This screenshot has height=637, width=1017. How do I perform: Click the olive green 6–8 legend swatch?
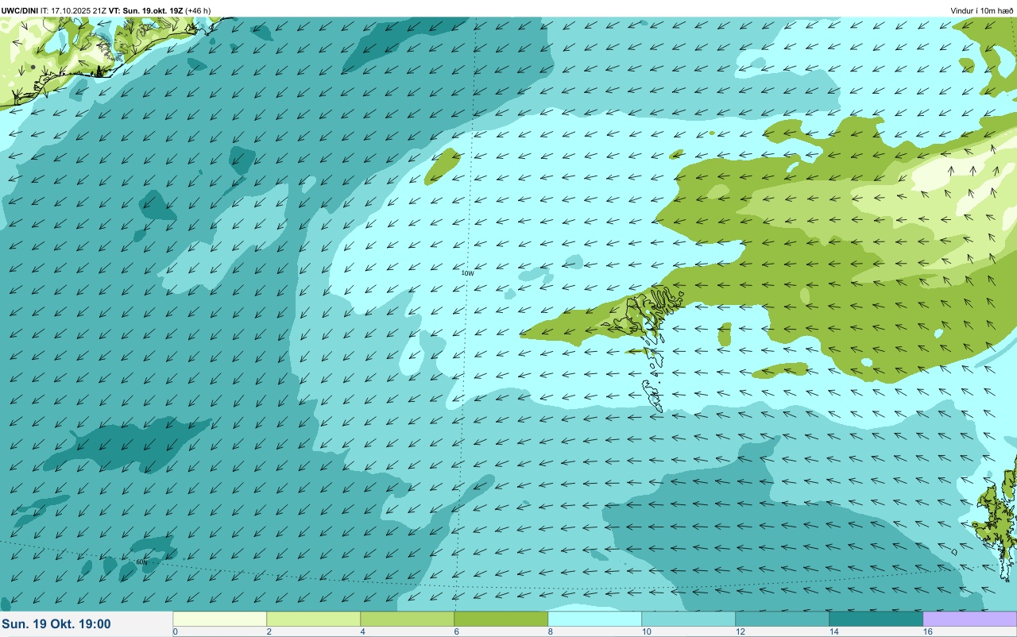click(501, 619)
